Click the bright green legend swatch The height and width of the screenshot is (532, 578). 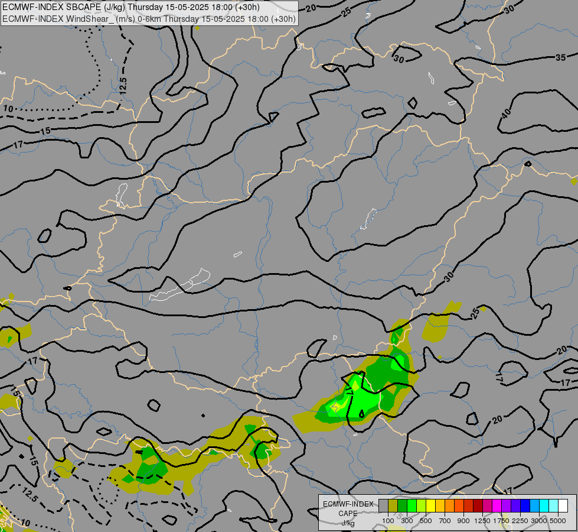tap(412, 506)
